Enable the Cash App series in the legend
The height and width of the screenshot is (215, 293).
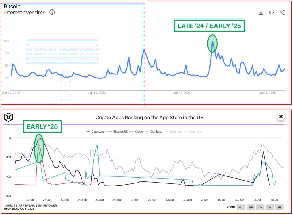click(x=193, y=132)
